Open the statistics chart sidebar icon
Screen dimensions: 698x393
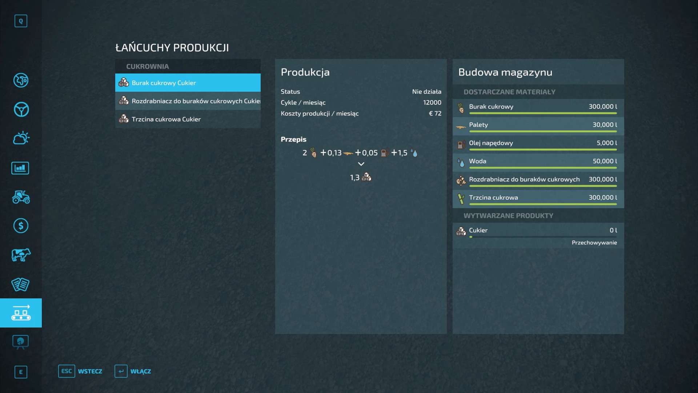pos(20,168)
